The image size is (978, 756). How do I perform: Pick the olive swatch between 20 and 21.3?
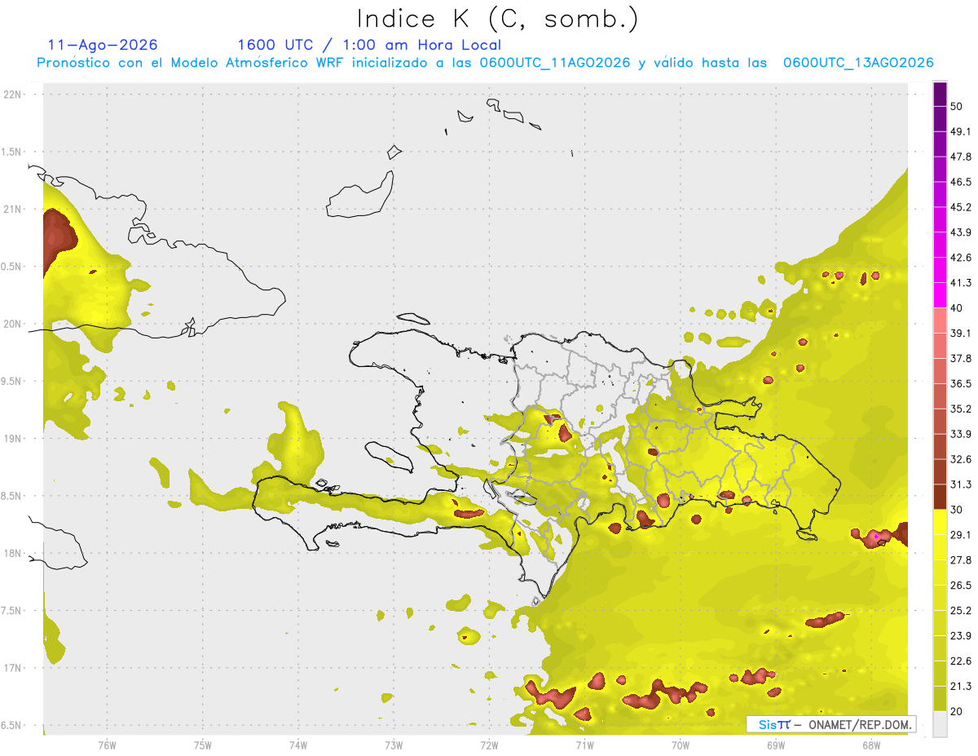[940, 699]
